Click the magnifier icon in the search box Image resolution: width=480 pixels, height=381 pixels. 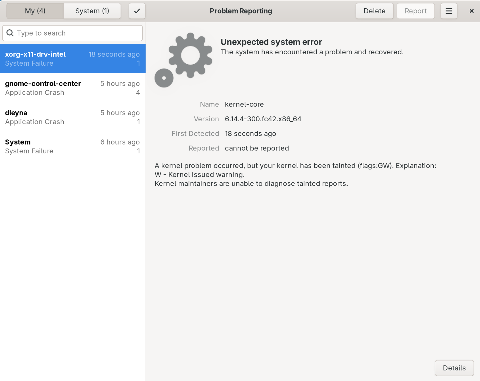pyautogui.click(x=10, y=33)
